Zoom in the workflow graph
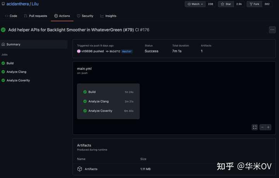 click(268, 127)
